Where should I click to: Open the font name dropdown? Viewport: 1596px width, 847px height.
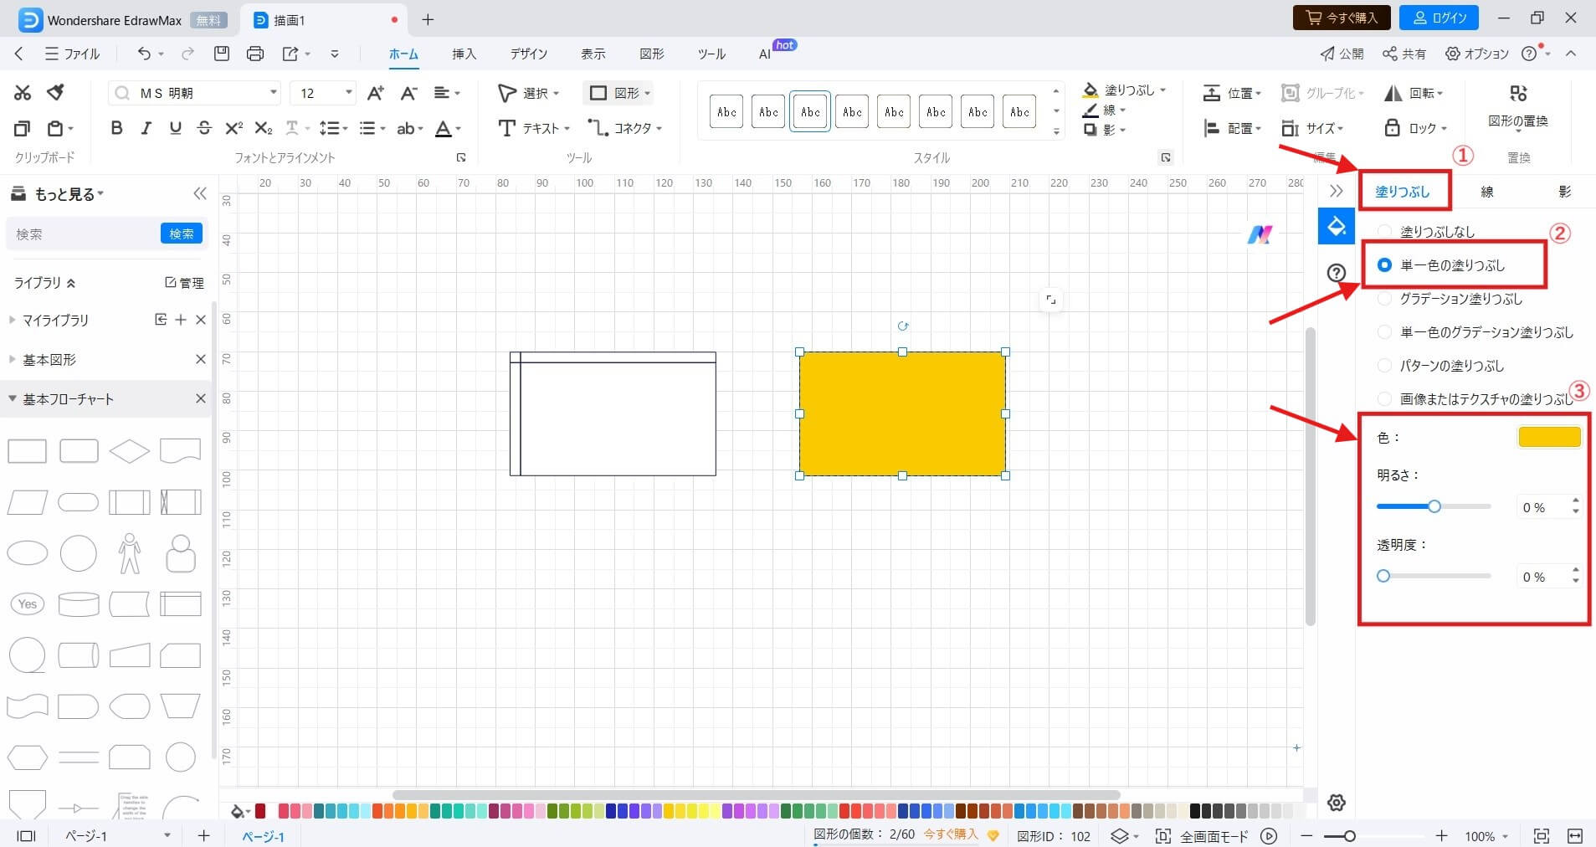click(274, 92)
